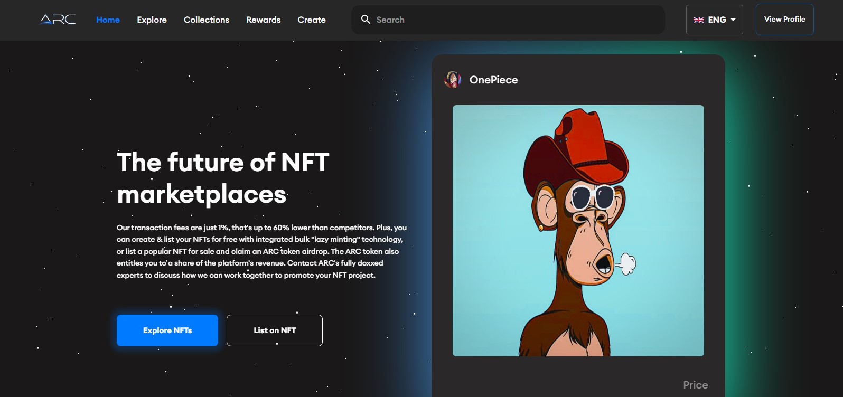Click the Price label on card
The width and height of the screenshot is (843, 397).
[696, 385]
